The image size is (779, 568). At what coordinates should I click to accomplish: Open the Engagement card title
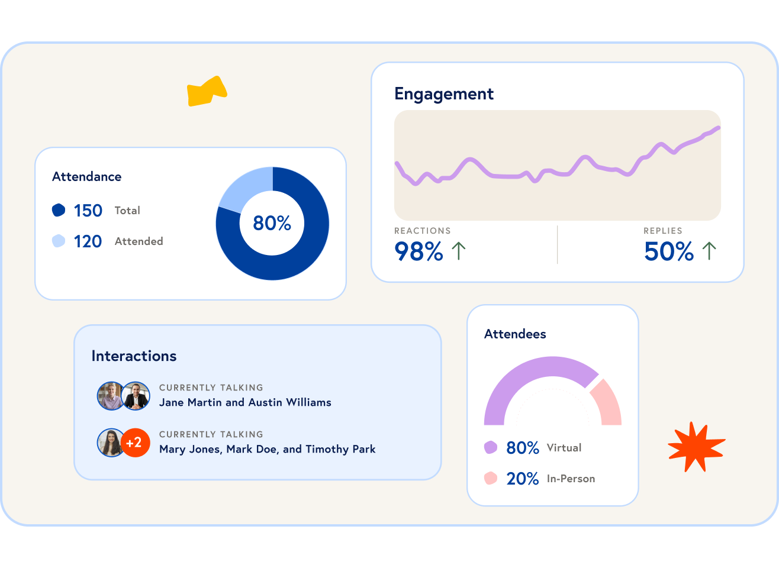tap(444, 93)
